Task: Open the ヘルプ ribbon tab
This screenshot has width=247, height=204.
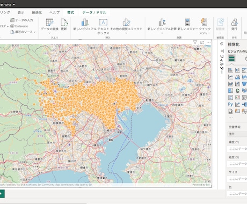Action: click(x=55, y=12)
